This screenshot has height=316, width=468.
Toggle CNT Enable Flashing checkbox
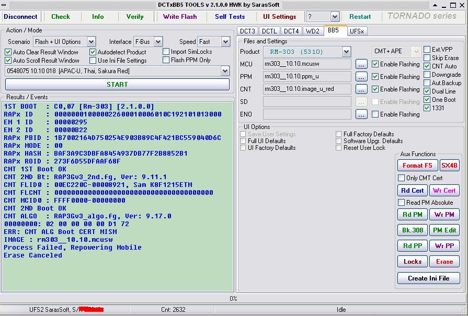coord(375,89)
